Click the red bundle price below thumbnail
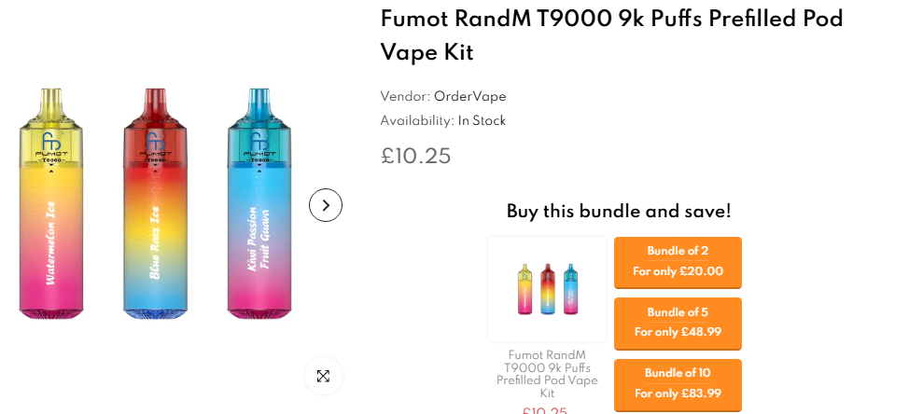 tap(545, 410)
